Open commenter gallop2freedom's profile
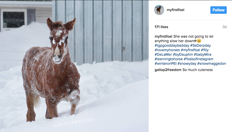The height and width of the screenshot is (132, 232). tap(168, 70)
